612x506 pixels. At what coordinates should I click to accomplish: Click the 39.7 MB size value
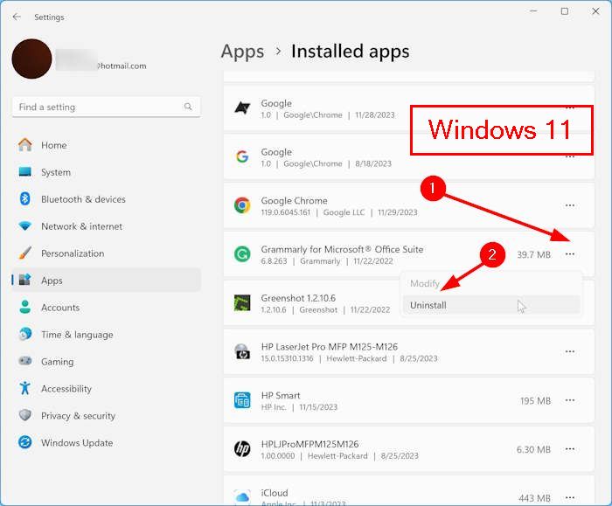[x=533, y=255]
